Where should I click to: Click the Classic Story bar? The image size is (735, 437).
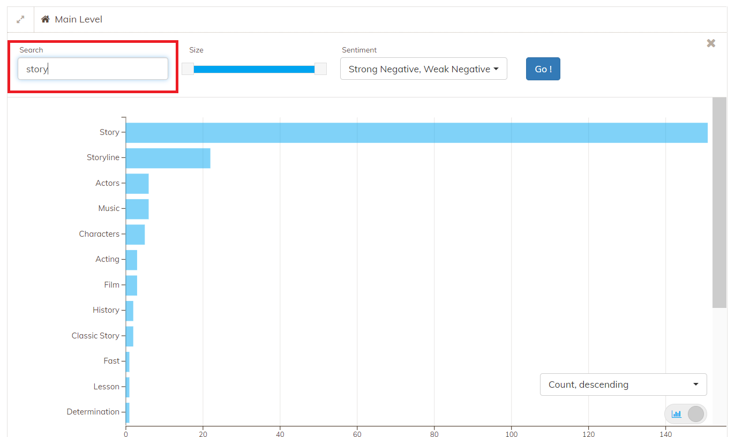[130, 336]
